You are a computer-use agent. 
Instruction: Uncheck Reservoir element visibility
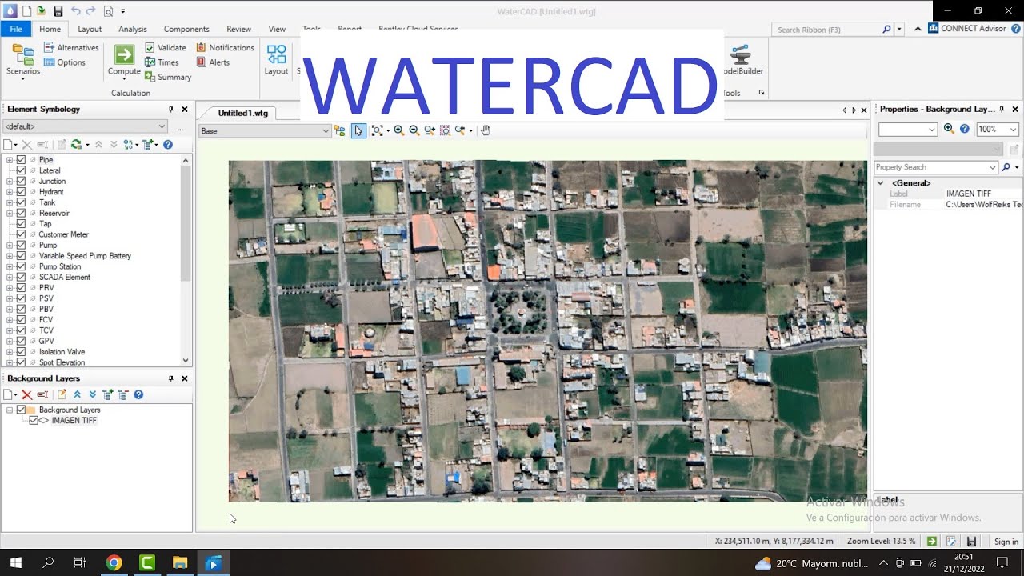[22, 214]
